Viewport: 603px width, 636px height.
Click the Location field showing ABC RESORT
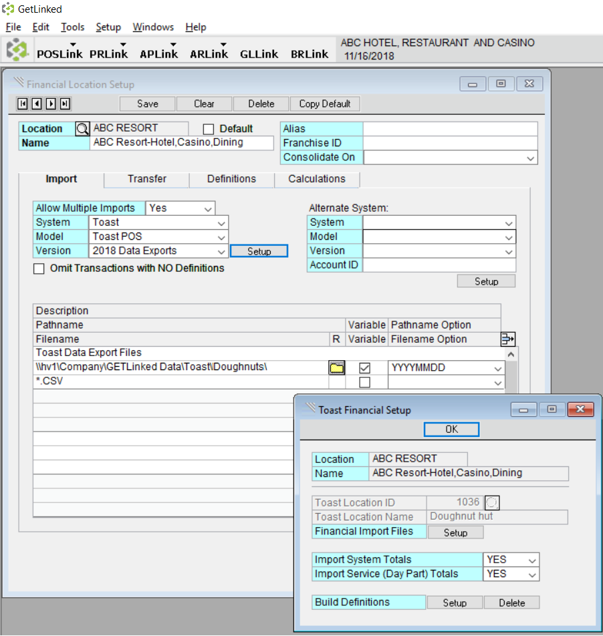(x=139, y=128)
